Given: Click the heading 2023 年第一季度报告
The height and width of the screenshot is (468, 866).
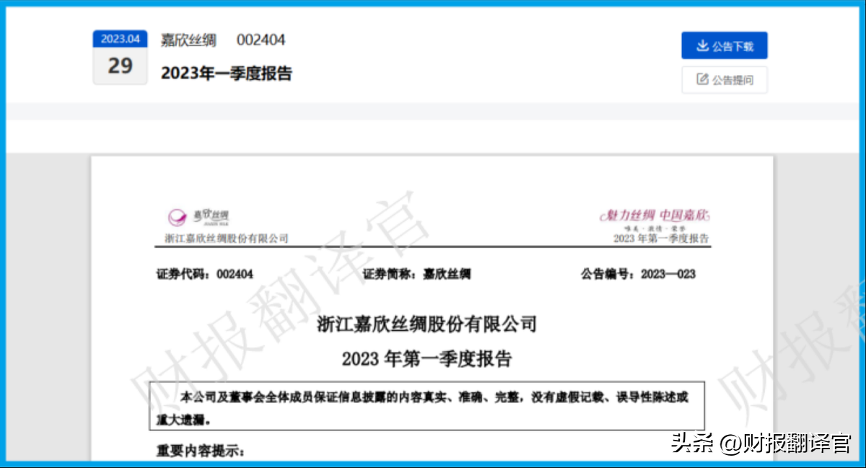Looking at the screenshot, I should pyautogui.click(x=427, y=358).
